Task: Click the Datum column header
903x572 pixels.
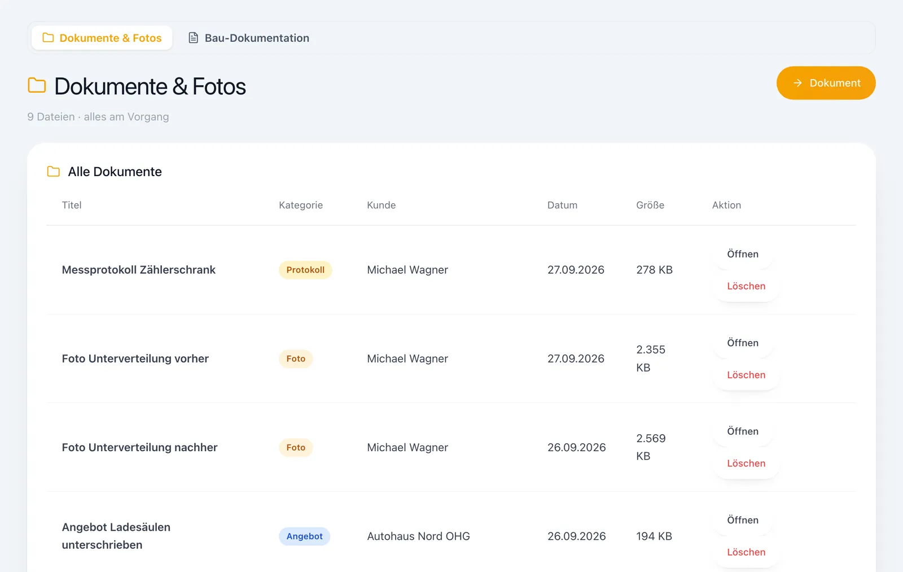Action: point(562,205)
